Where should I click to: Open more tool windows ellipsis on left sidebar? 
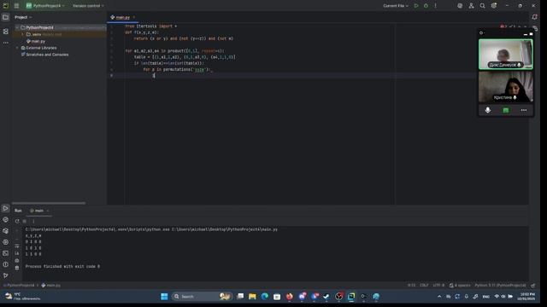[6, 43]
